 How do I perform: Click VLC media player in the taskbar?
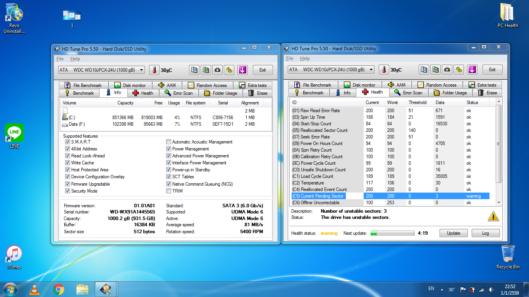[x=34, y=289]
